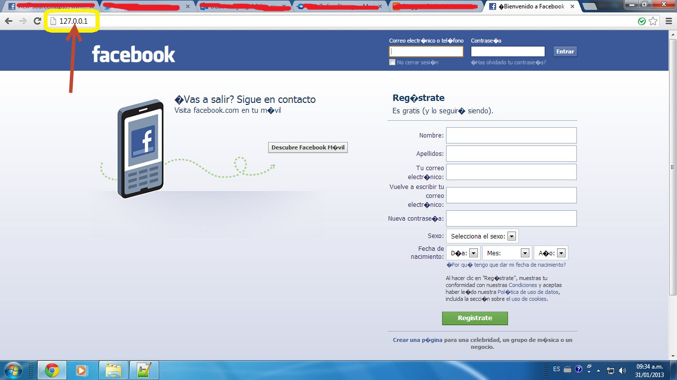This screenshot has width=677, height=380.
Task: Close the 'Bienvenido a Facebook' tab
Action: [572, 6]
